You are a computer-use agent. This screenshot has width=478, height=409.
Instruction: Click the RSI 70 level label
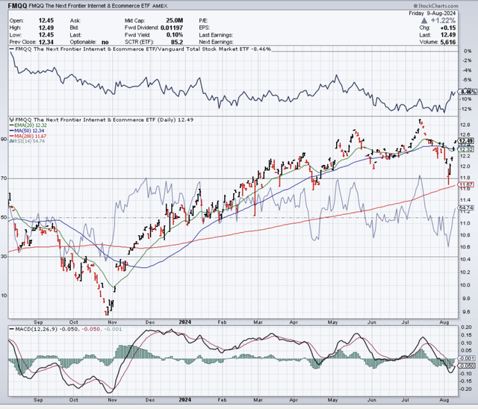tap(4, 178)
